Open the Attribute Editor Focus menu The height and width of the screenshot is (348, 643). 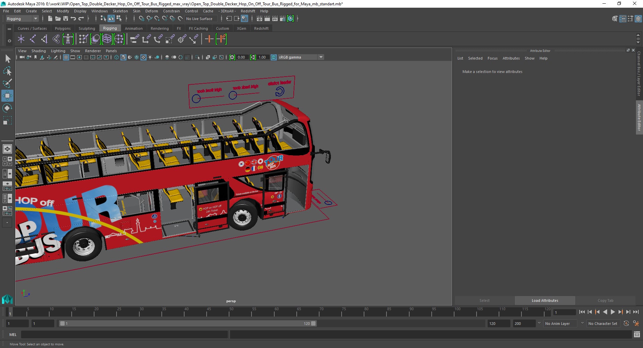(492, 58)
